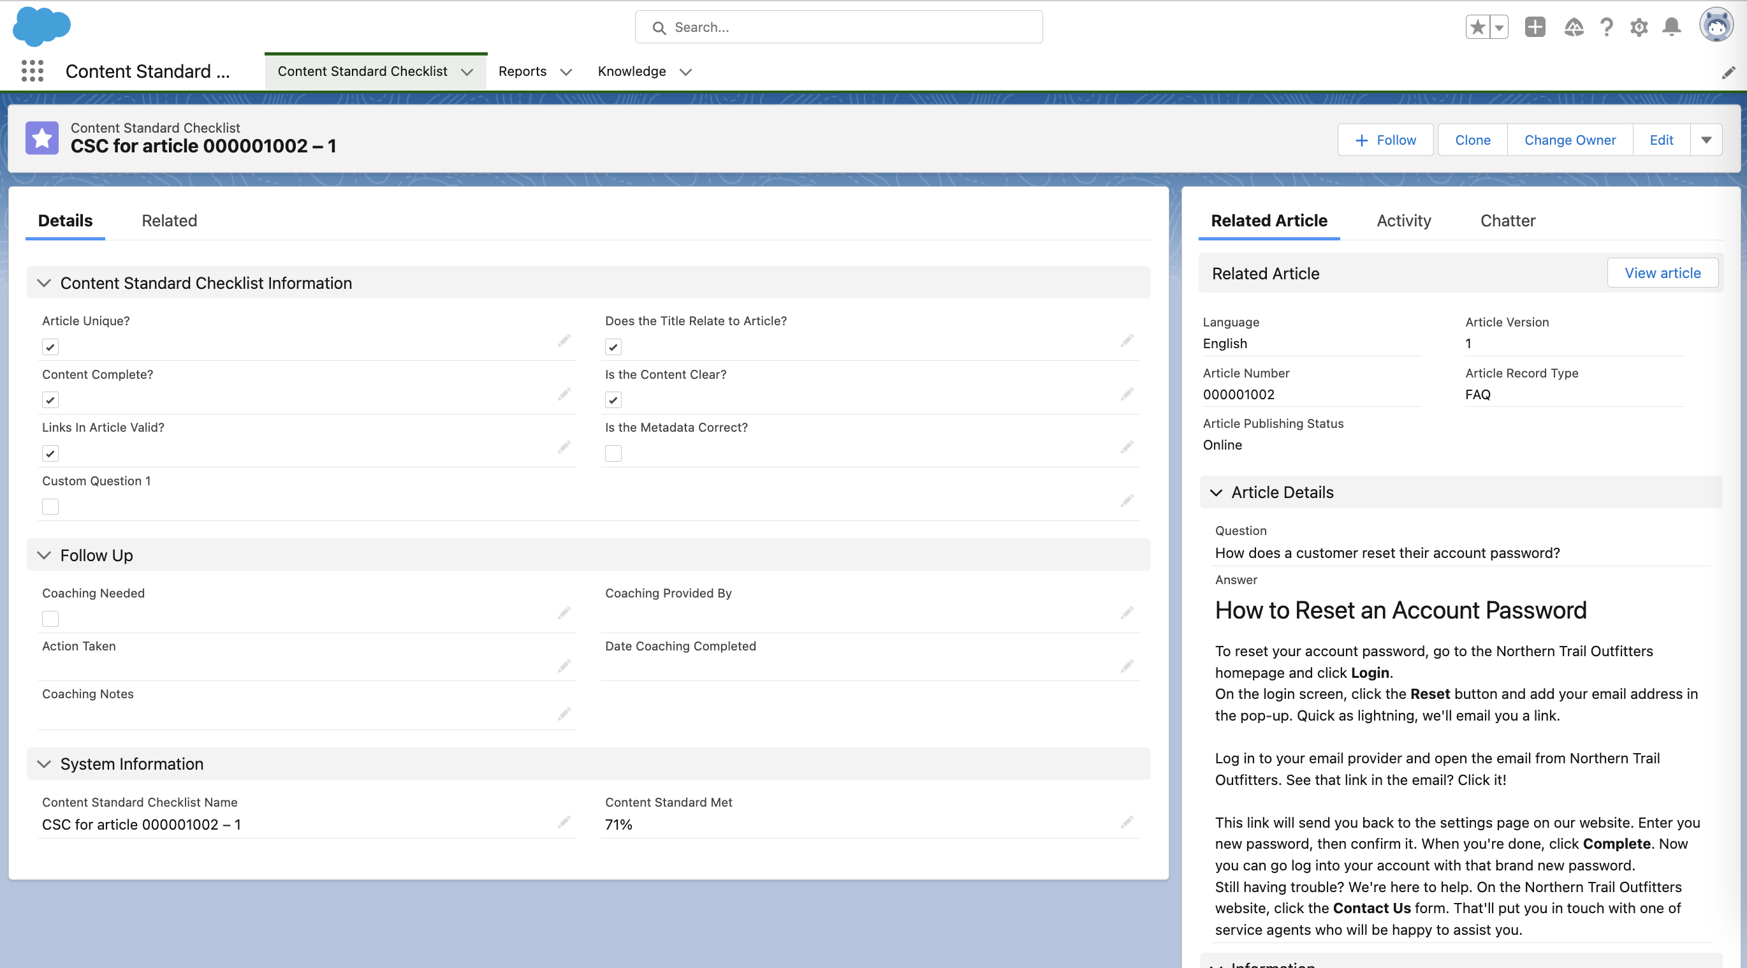Enable the Coaching Needed checkbox
The height and width of the screenshot is (968, 1747).
point(50,618)
